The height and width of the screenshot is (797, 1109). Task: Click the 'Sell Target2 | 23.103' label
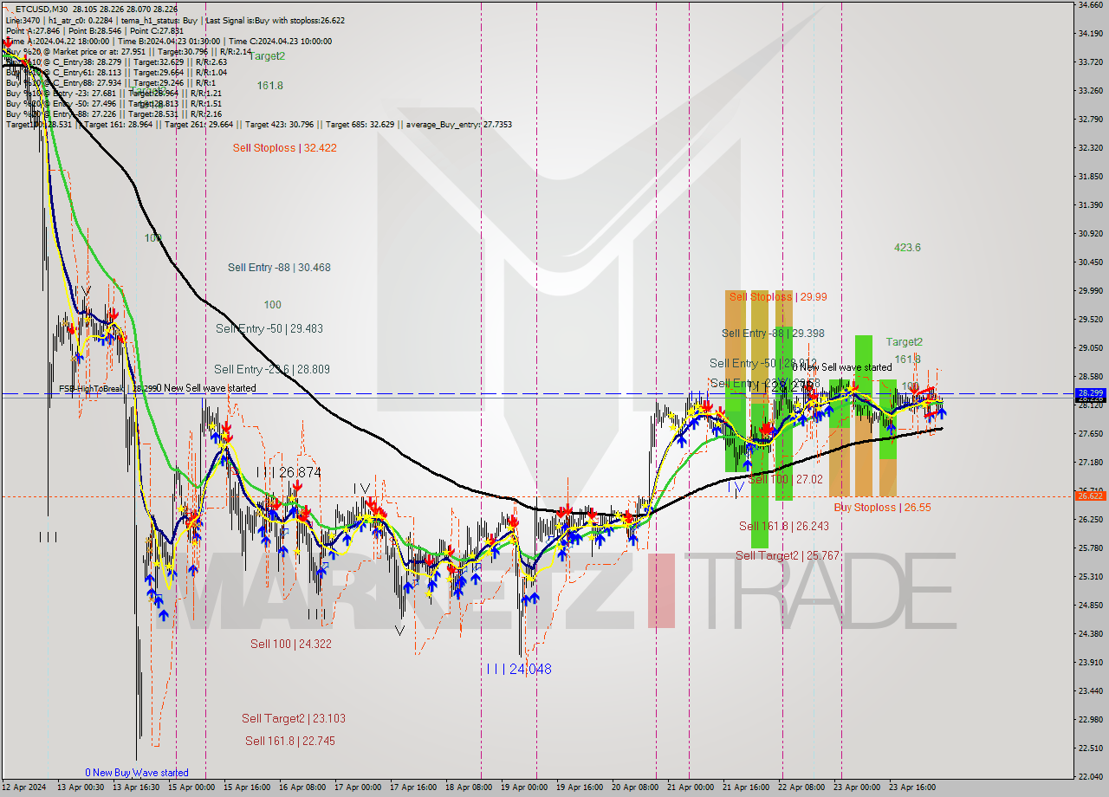coord(294,718)
